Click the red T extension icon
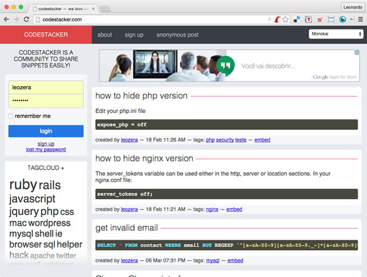The image size is (367, 277). tap(308, 19)
